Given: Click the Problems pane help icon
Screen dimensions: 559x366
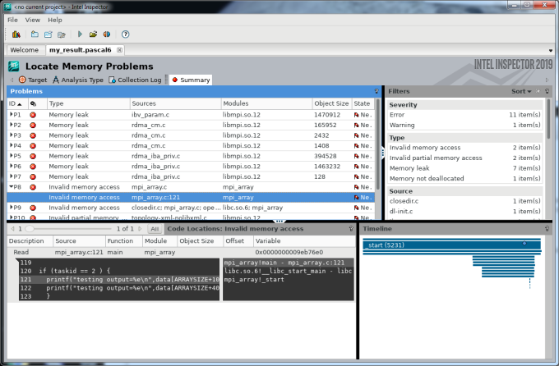Looking at the screenshot, I should click(377, 92).
